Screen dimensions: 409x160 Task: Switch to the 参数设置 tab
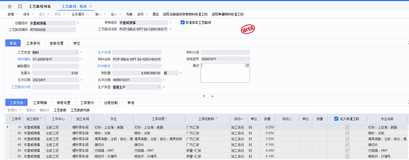[57, 43]
